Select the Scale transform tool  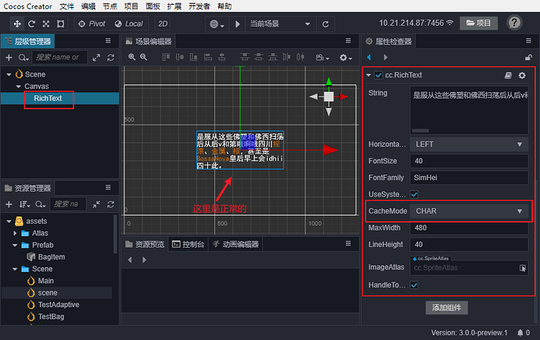pos(46,23)
